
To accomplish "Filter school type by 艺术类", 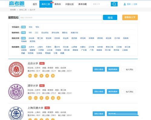I will 117,38.
